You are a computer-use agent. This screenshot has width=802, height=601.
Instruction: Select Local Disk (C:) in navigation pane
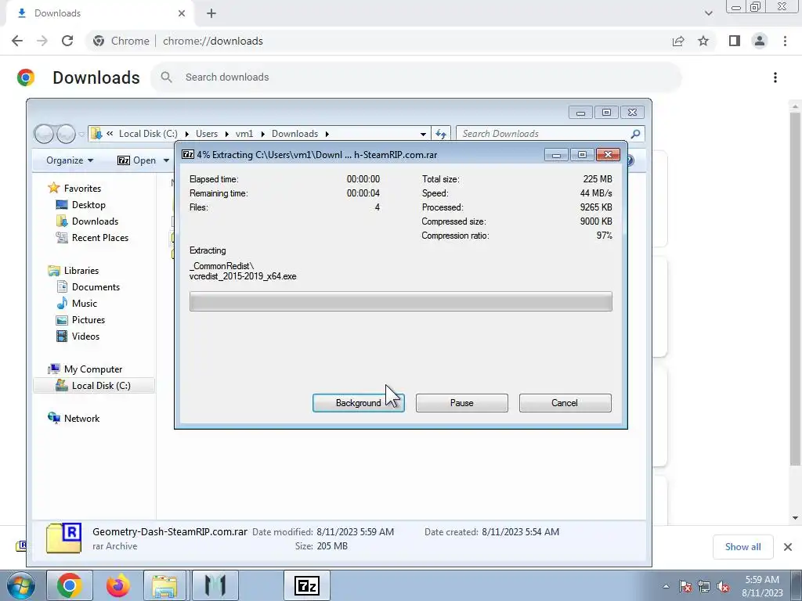(94, 385)
